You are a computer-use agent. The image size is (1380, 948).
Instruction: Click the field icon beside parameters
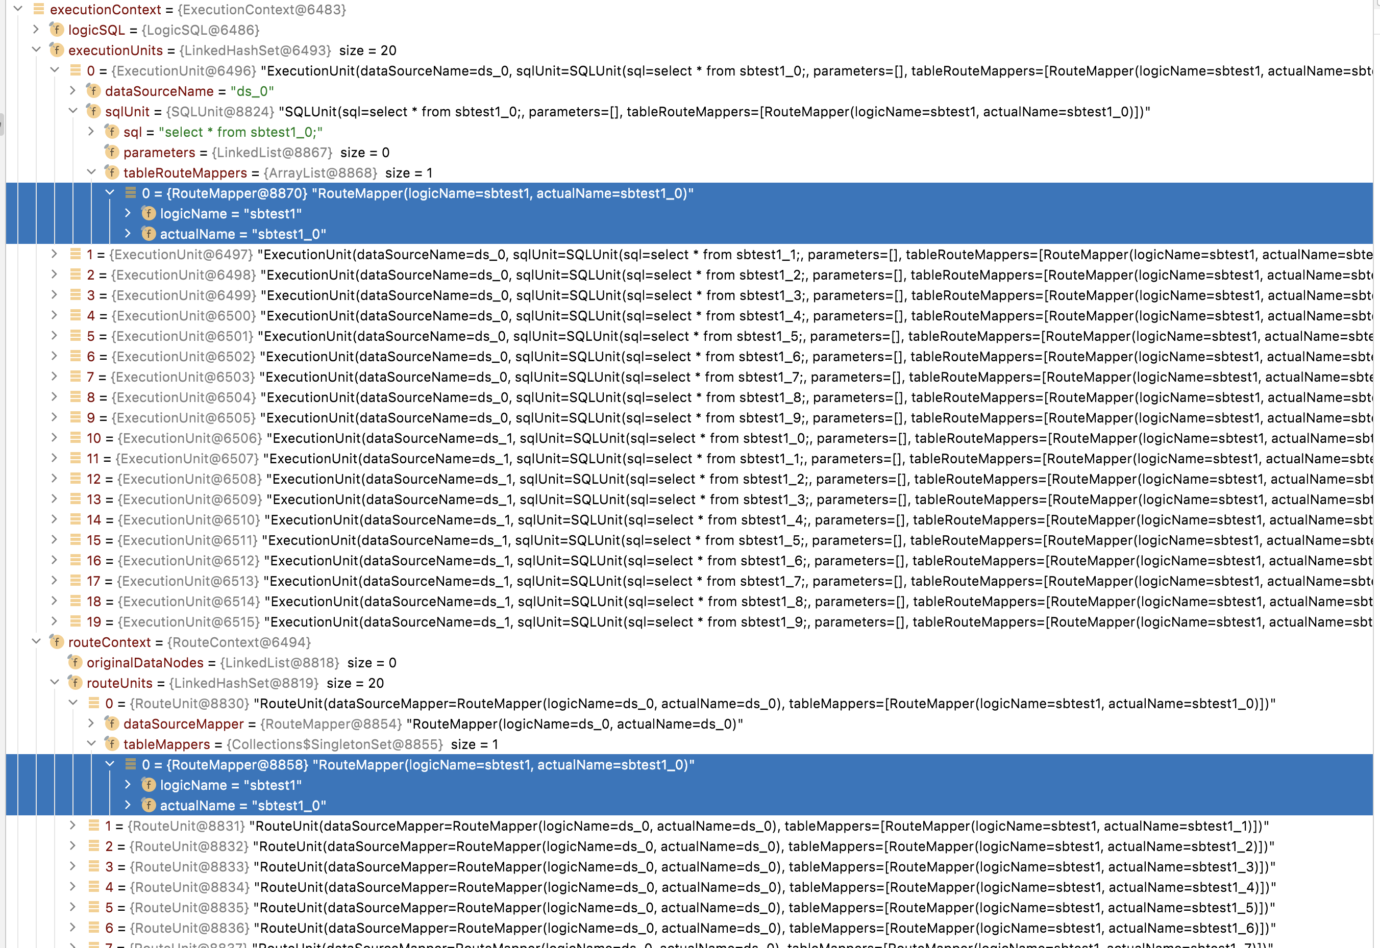click(112, 152)
